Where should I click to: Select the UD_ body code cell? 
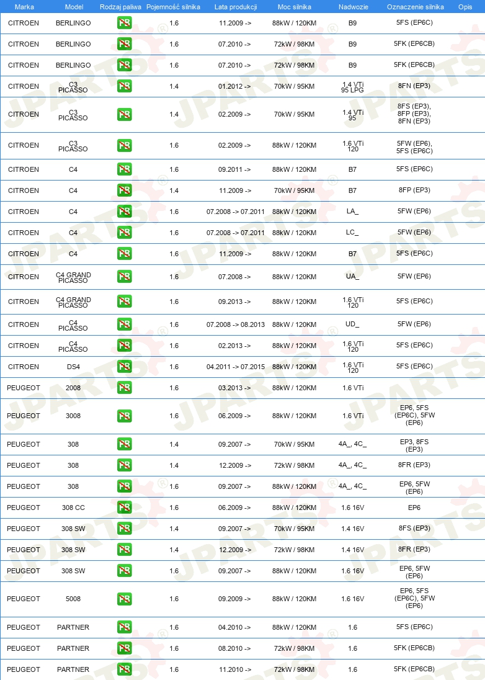[352, 324]
